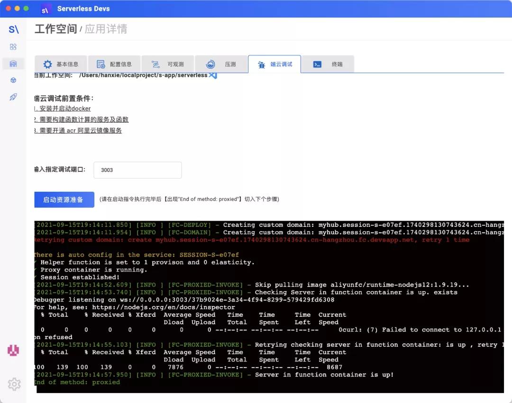Switch to the 基本信息 tab
The width and height of the screenshot is (512, 403).
(x=61, y=64)
